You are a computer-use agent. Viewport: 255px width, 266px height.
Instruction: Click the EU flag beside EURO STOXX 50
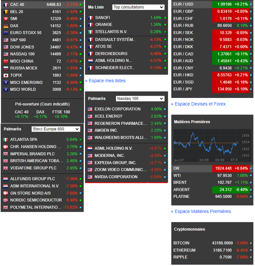click(x=6, y=33)
